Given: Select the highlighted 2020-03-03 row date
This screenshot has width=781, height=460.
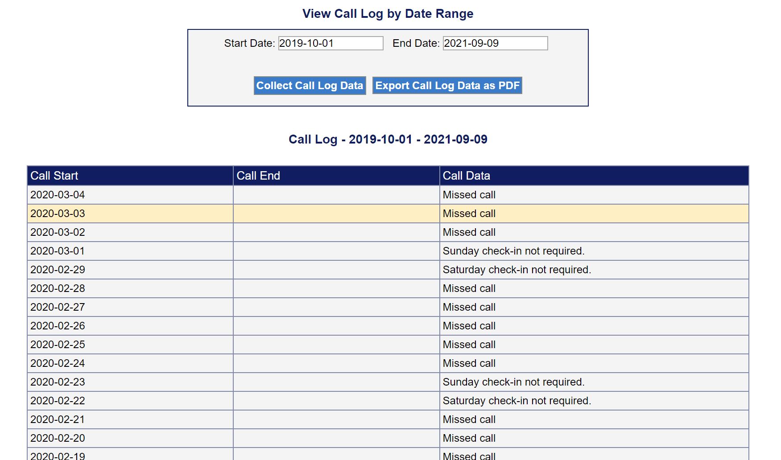Looking at the screenshot, I should pyautogui.click(x=58, y=214).
